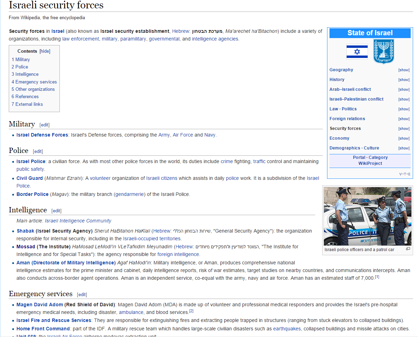
Task: Edit the Military section
Action: point(44,125)
